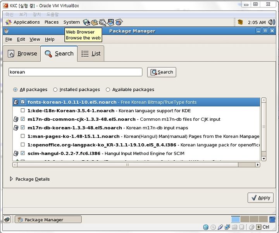Click installed-package icon beside scim-hangul row
The height and width of the screenshot is (233, 279).
[16, 153]
